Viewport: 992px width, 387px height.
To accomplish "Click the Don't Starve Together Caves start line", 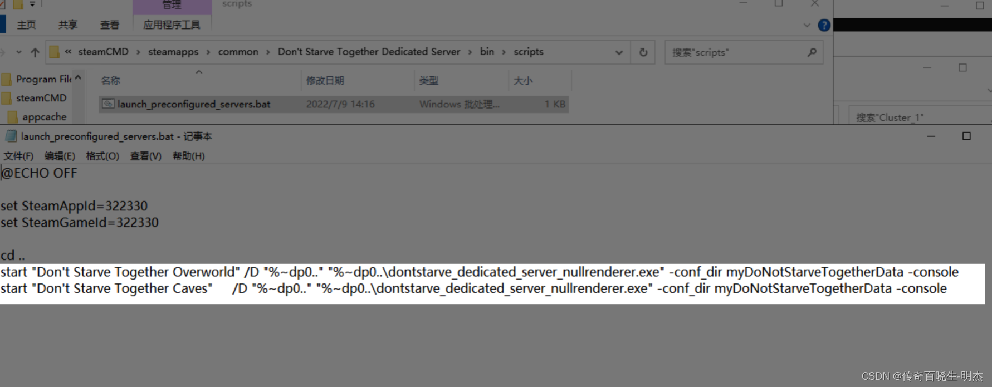I will pyautogui.click(x=473, y=288).
